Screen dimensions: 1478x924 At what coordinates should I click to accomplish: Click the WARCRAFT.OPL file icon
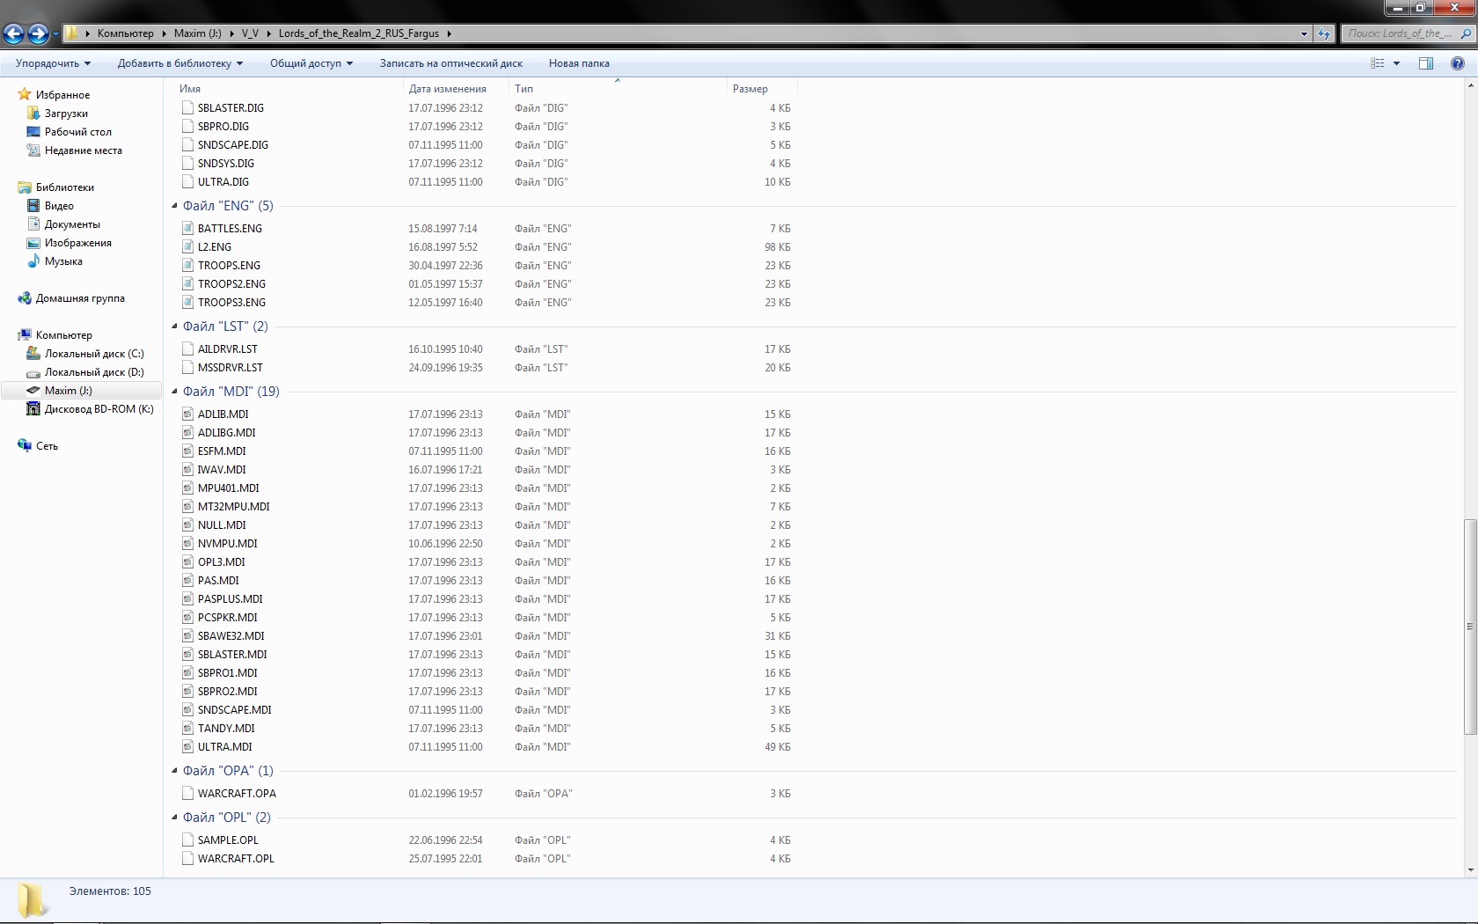[x=187, y=859]
